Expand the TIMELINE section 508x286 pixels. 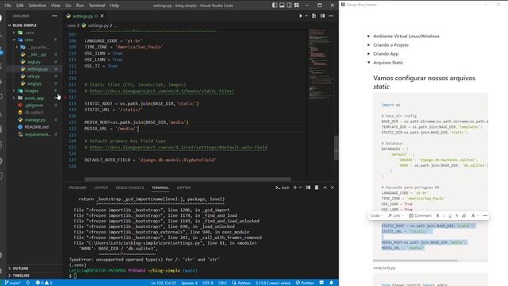point(21,276)
